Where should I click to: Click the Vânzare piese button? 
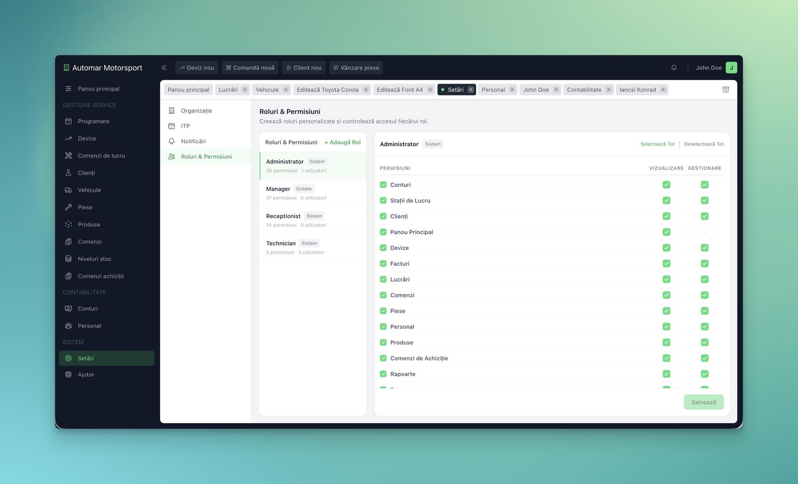356,68
